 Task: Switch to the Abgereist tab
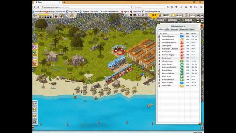[184, 29]
